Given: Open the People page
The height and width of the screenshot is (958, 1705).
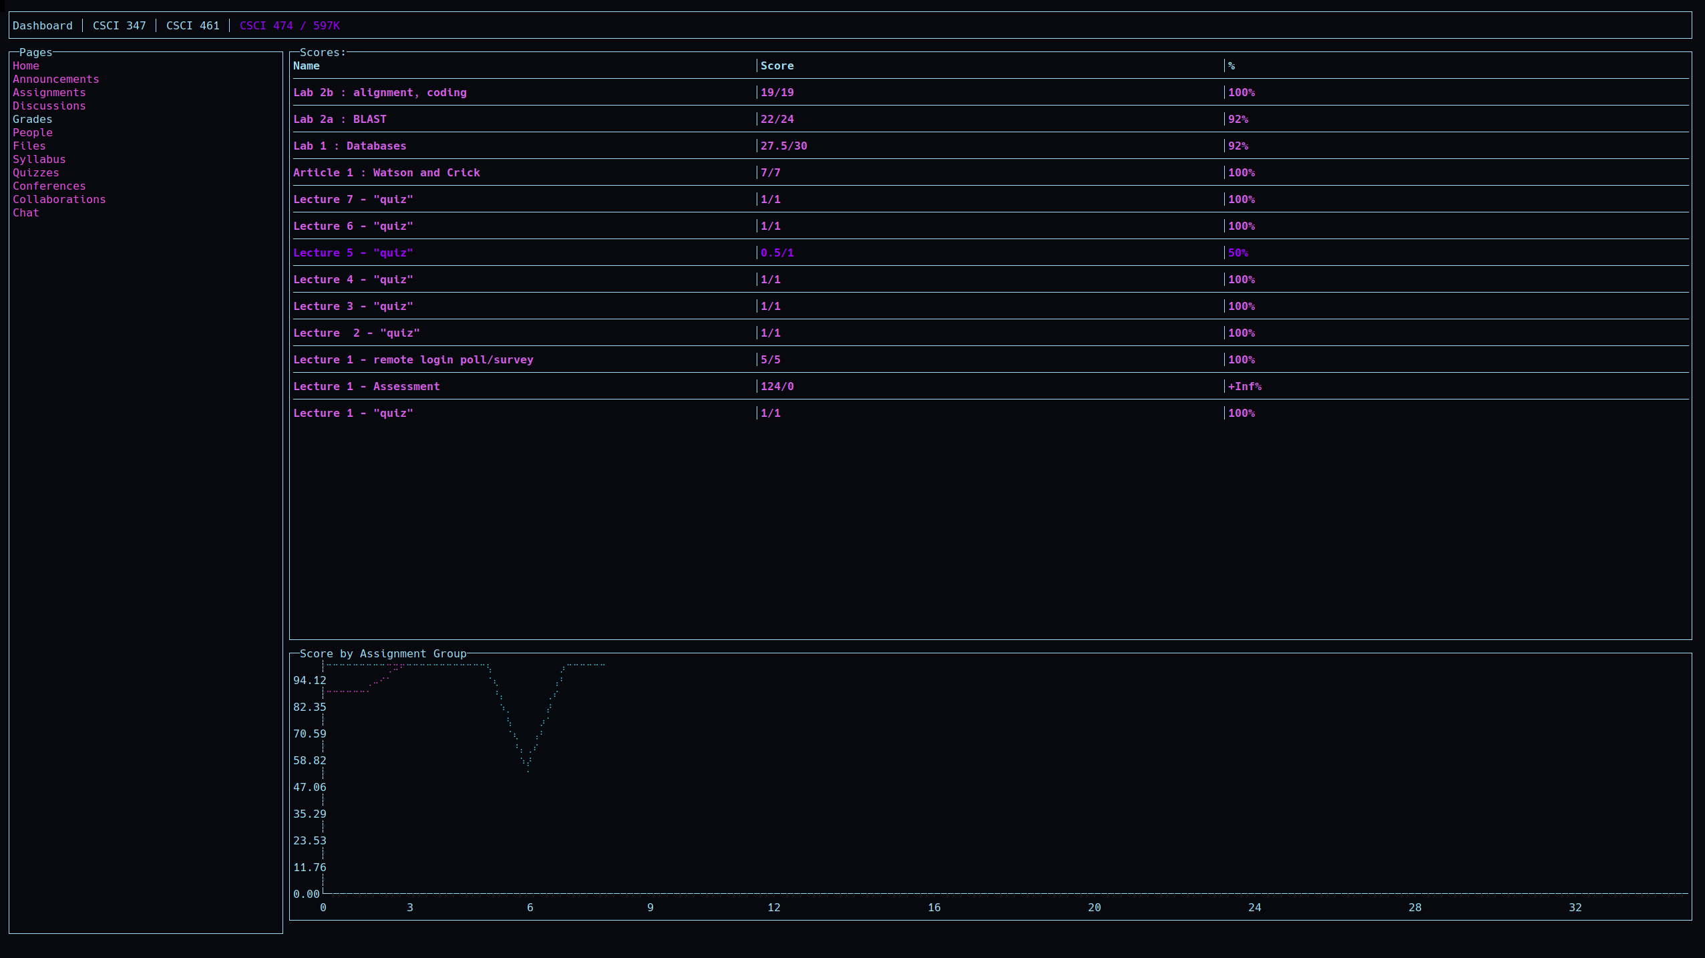Looking at the screenshot, I should click(x=32, y=132).
